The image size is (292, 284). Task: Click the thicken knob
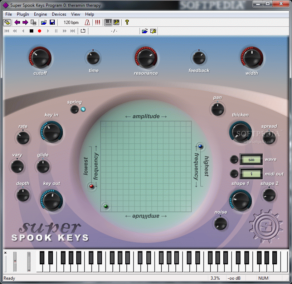coord(240,132)
